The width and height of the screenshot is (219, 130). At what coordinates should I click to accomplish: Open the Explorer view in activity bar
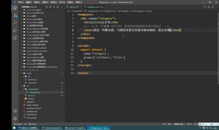coord(15,8)
